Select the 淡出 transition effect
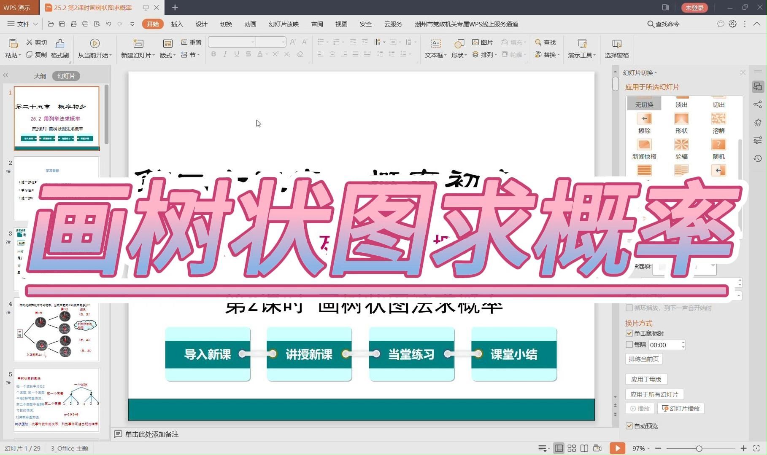Image resolution: width=767 pixels, height=455 pixels. coord(681,102)
